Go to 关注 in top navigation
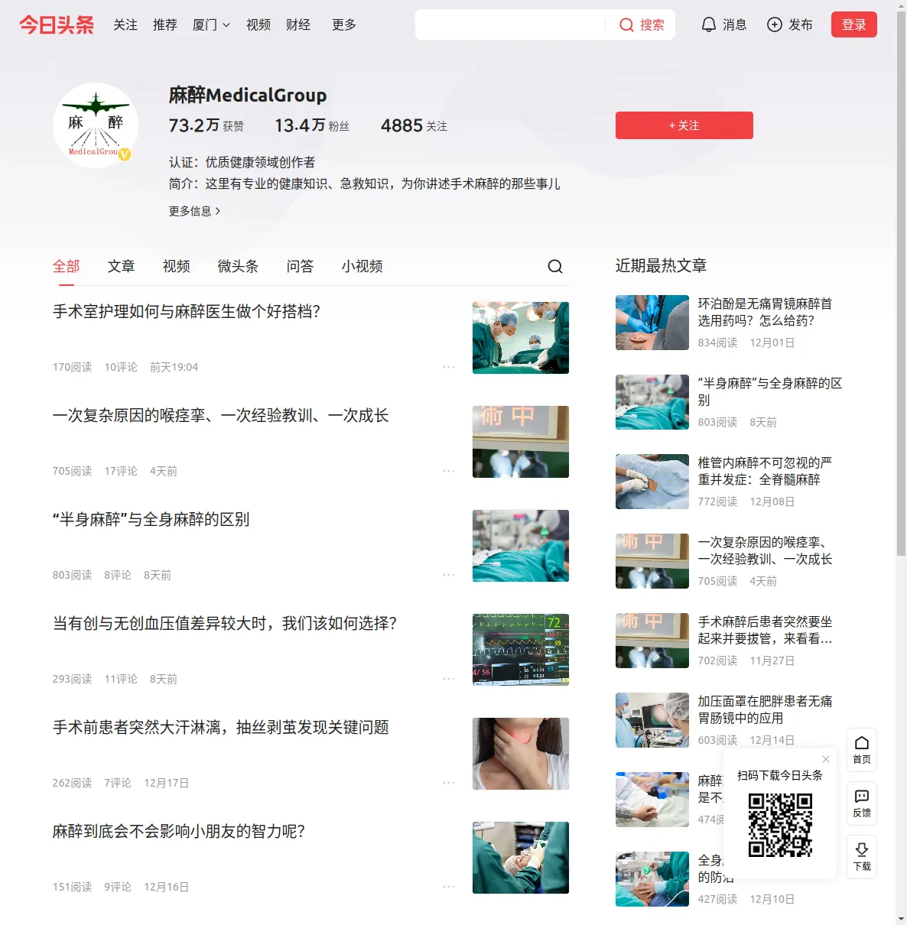This screenshot has width=907, height=925. [125, 25]
